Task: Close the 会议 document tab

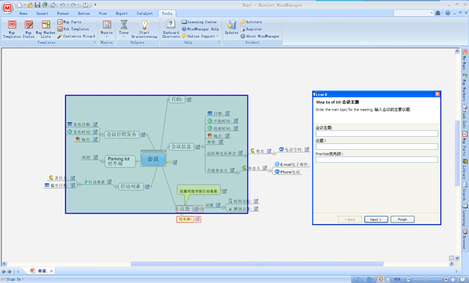Action: (x=51, y=271)
